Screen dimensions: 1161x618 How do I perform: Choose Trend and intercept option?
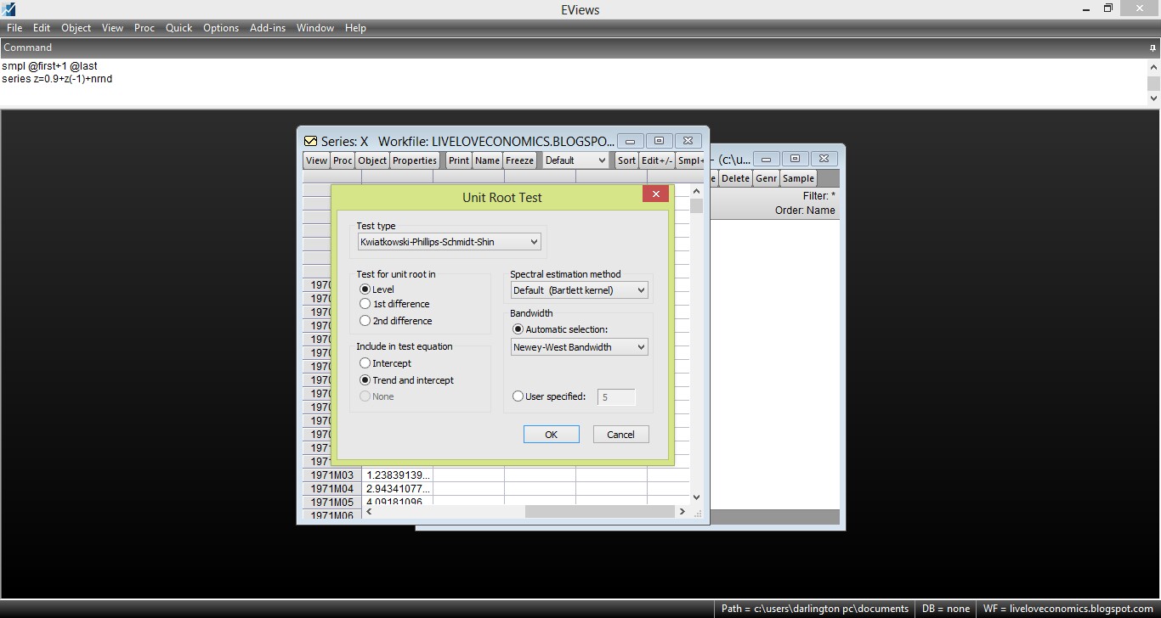click(x=365, y=380)
